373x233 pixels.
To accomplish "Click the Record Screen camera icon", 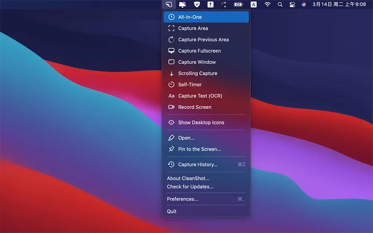I will pos(171,107).
